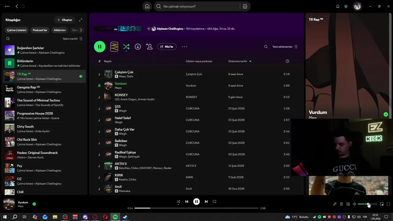Download the TR Rap playlist
Image resolution: width=393 pixels, height=221 pixels.
138,47
